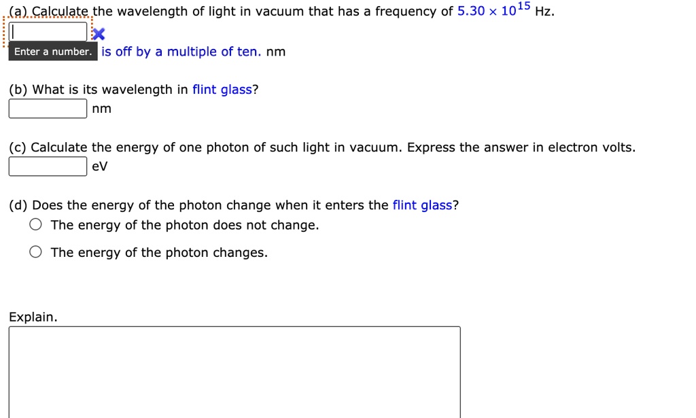The height and width of the screenshot is (418, 696).
Task: Click the eV answer box in part (c)
Action: coord(46,165)
